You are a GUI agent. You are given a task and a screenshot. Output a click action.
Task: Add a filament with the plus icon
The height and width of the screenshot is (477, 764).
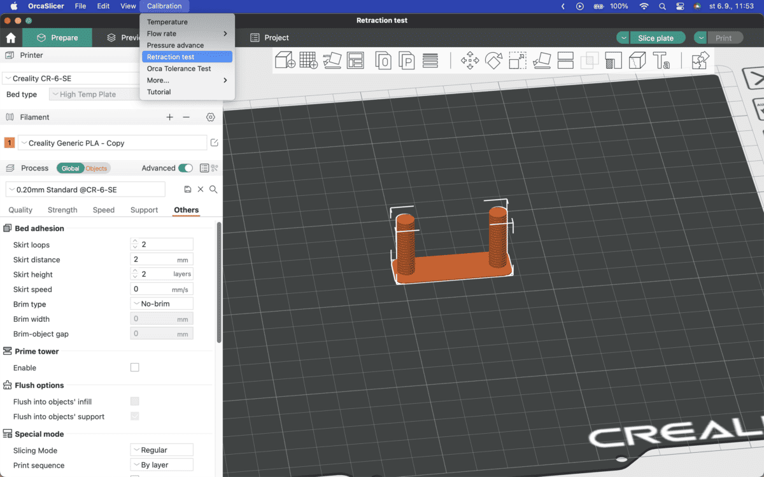[169, 117]
